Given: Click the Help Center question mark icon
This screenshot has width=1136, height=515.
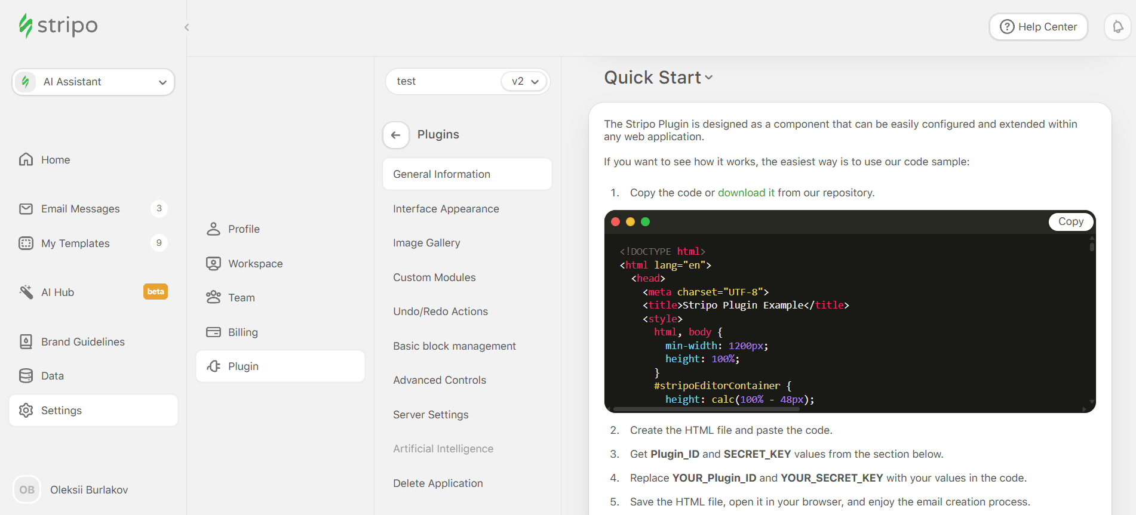Looking at the screenshot, I should pos(1007,27).
